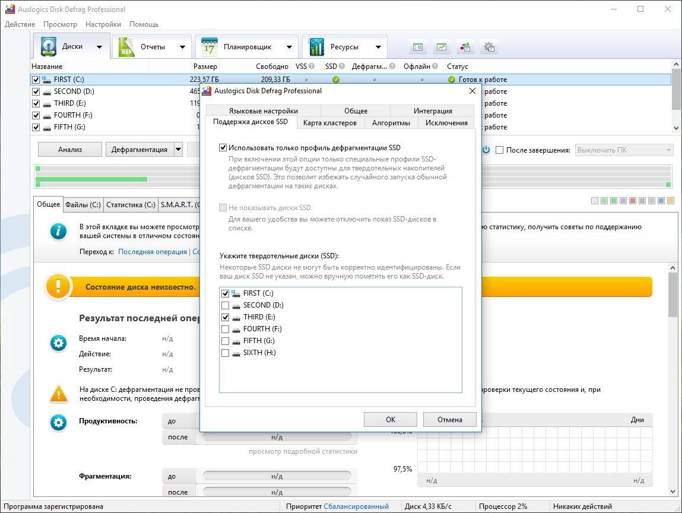Screen dimensions: 682x513
Task: Click the Диски hard drive icon
Action: [x=48, y=46]
